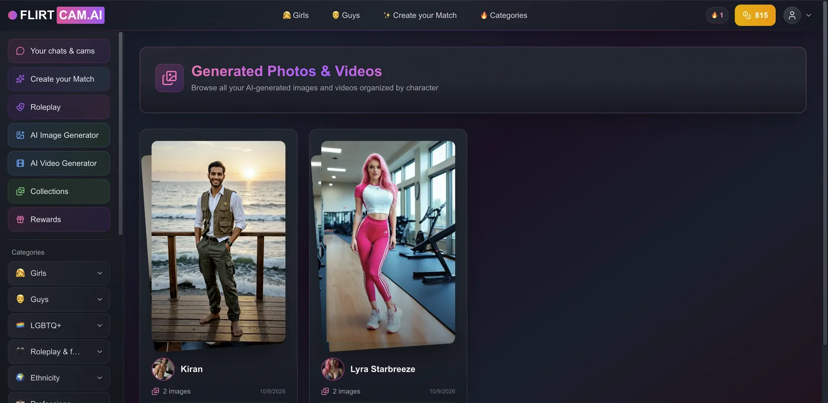Click the Rewards gift icon
The image size is (828, 403).
(20, 219)
